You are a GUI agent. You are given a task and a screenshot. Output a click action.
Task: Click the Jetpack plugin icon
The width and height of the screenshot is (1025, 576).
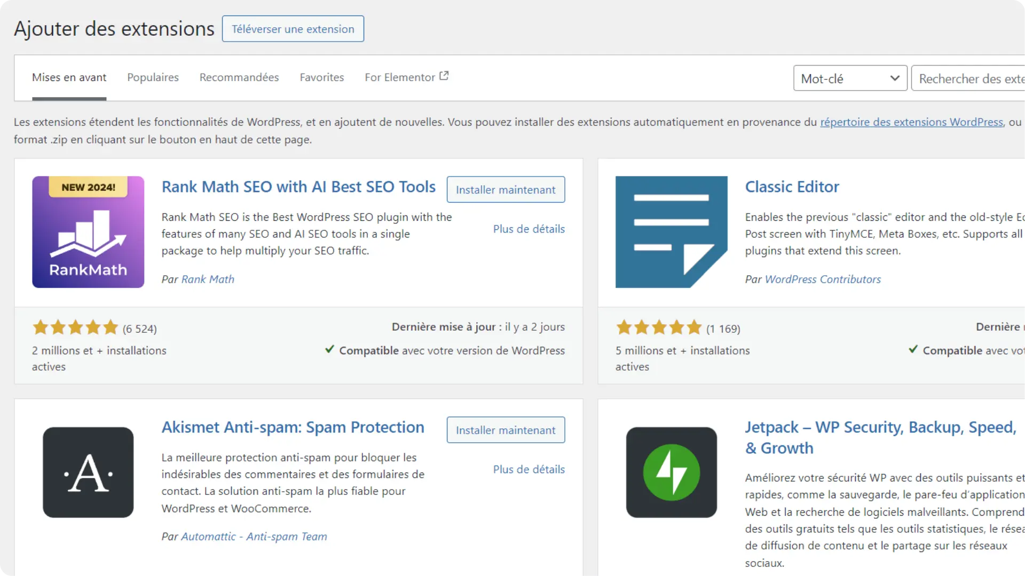coord(672,472)
